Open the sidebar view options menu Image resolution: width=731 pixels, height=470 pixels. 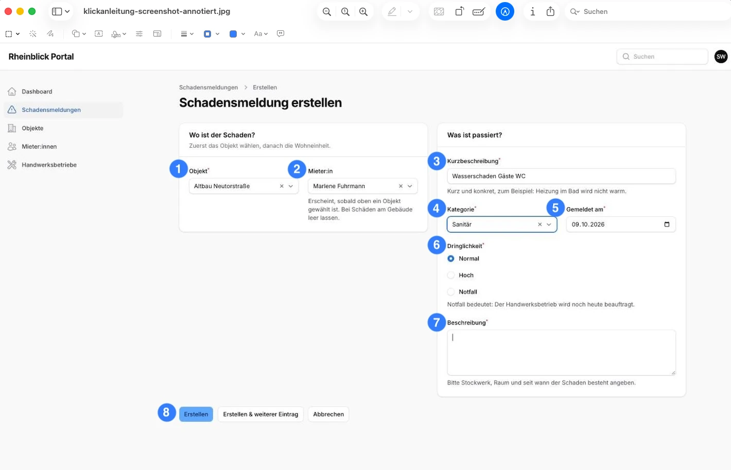(61, 11)
